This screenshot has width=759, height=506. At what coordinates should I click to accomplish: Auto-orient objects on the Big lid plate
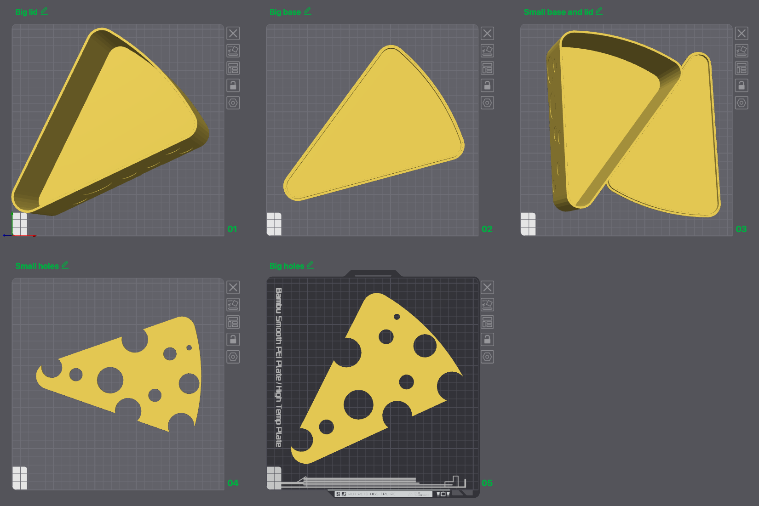233,51
